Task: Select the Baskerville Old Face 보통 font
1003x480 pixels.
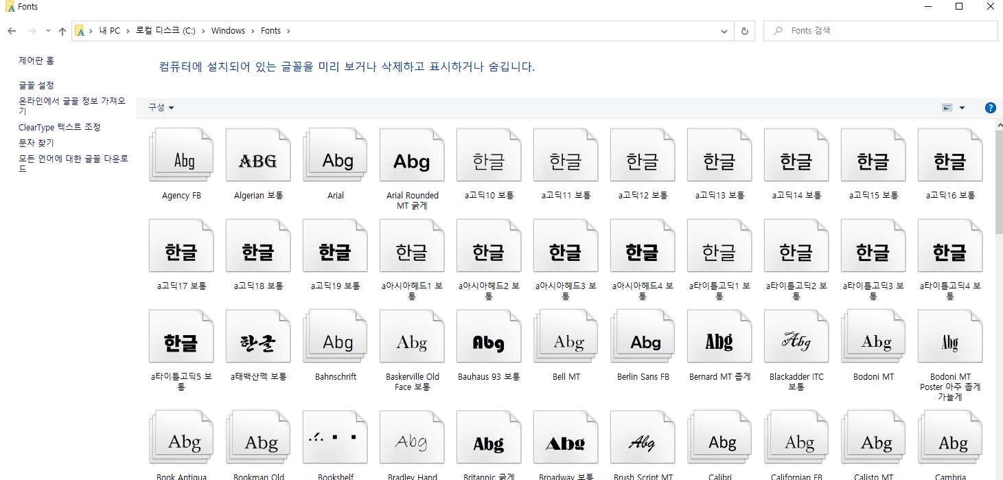Action: (412, 336)
